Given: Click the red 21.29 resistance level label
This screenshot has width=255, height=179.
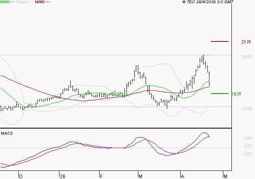Looking at the screenshot, I should pyautogui.click(x=246, y=42).
